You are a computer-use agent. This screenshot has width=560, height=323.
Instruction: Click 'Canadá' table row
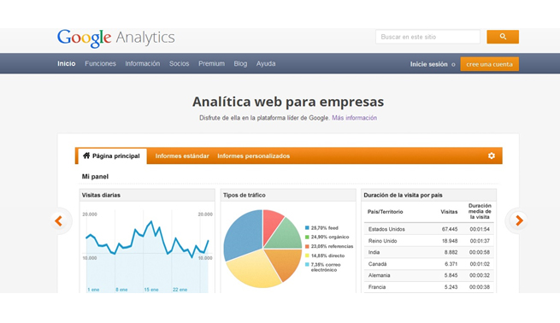tap(428, 264)
